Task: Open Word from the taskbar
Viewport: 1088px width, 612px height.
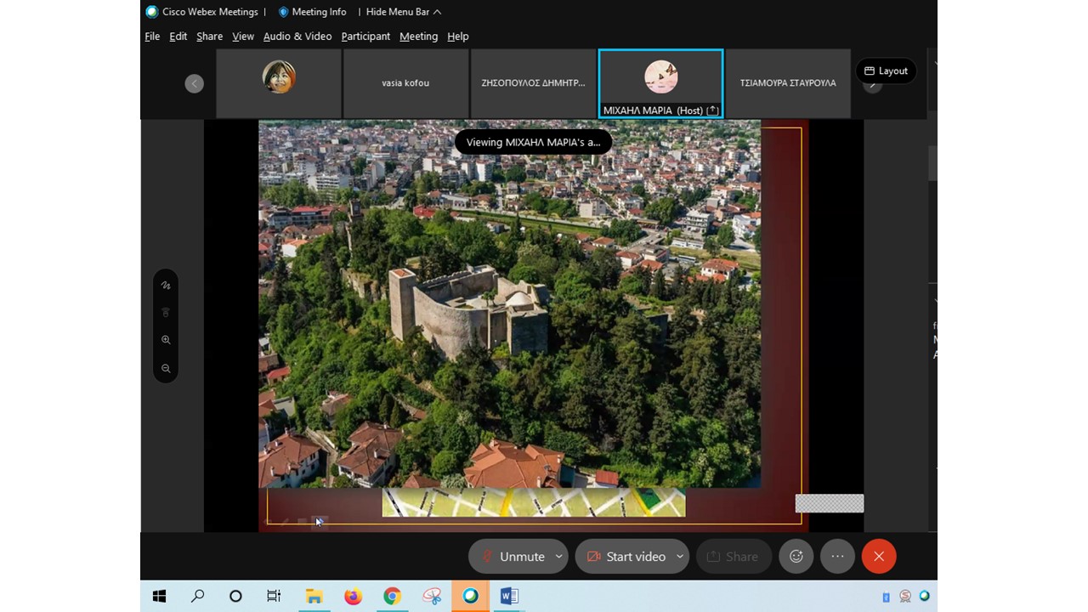Action: click(509, 596)
